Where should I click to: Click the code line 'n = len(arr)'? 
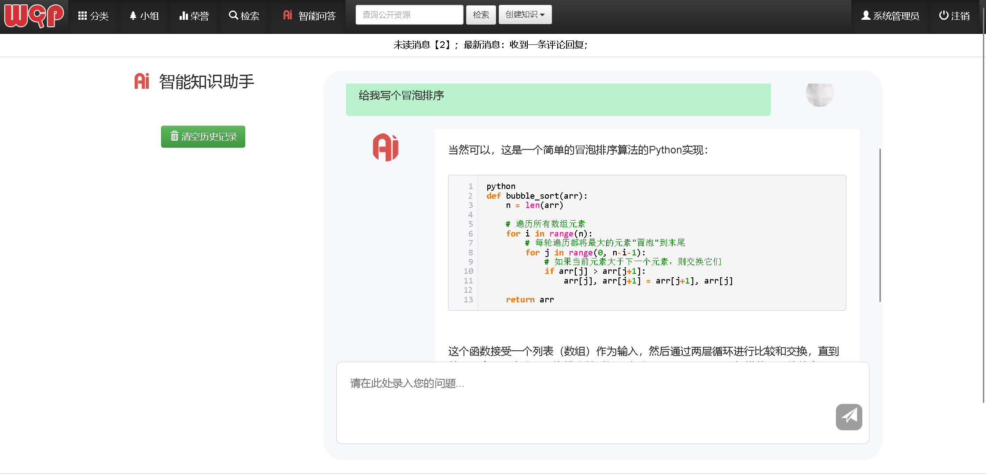coord(534,205)
